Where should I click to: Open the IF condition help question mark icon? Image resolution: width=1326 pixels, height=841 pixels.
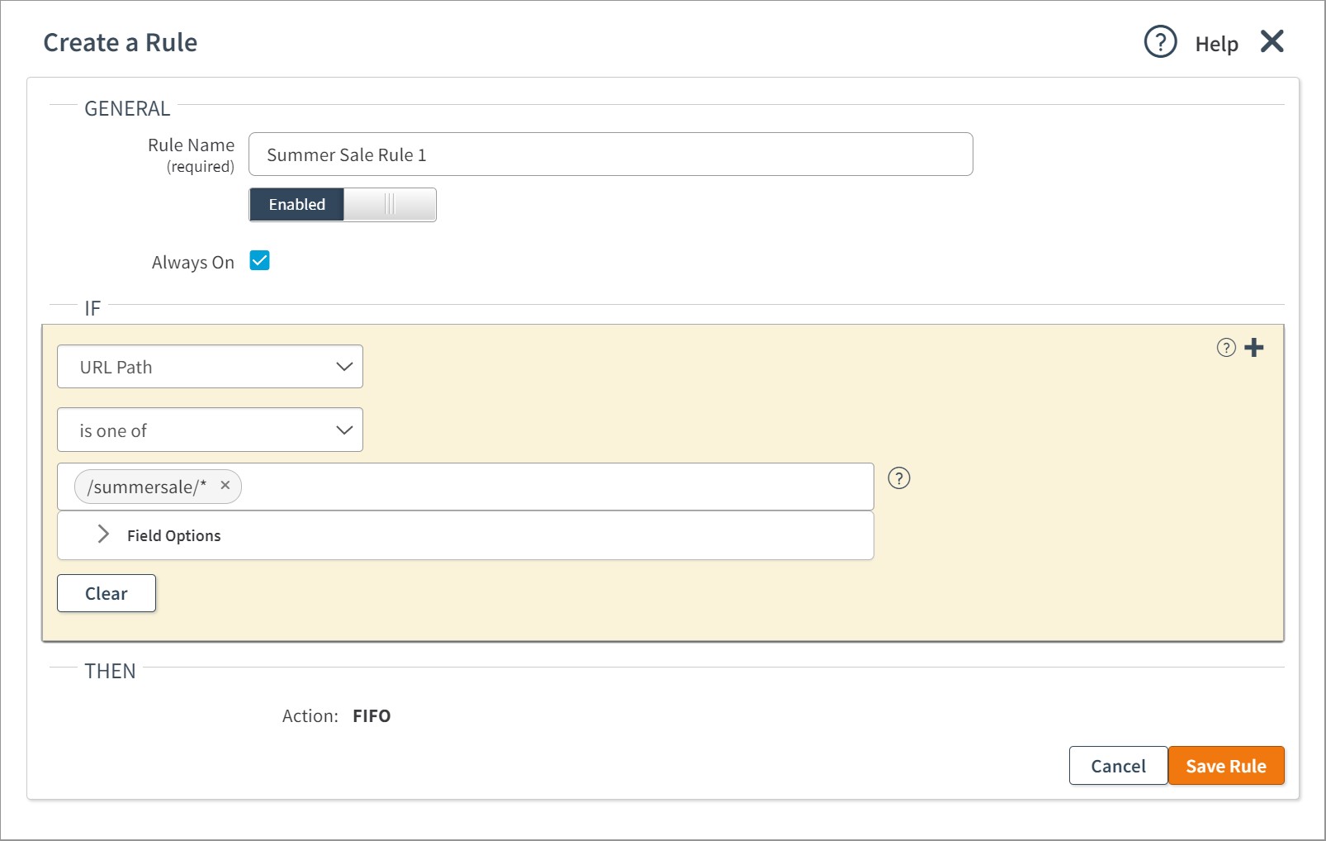[x=1226, y=348]
